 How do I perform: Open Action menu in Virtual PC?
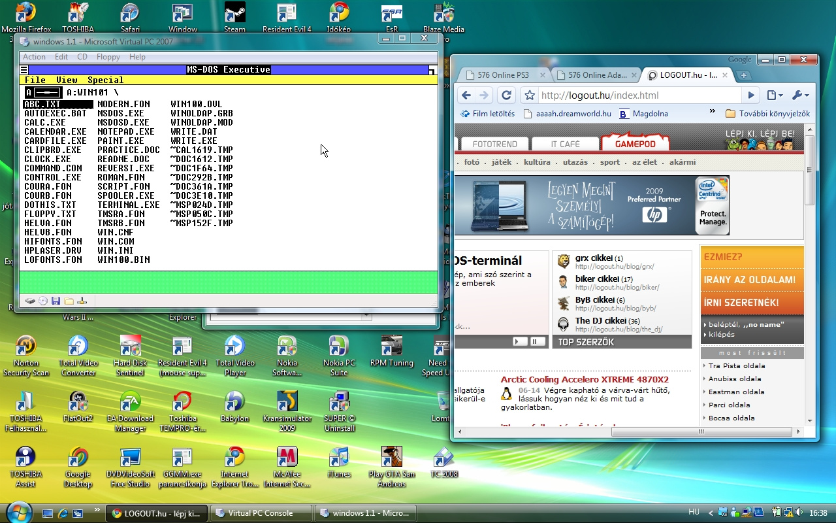[x=34, y=57]
